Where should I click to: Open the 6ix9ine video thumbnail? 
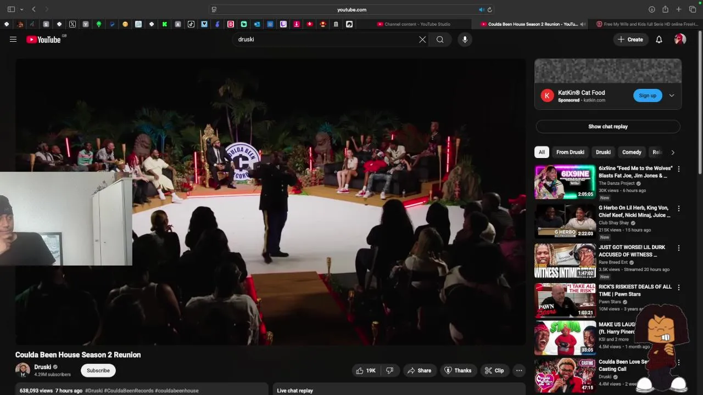tap(565, 182)
